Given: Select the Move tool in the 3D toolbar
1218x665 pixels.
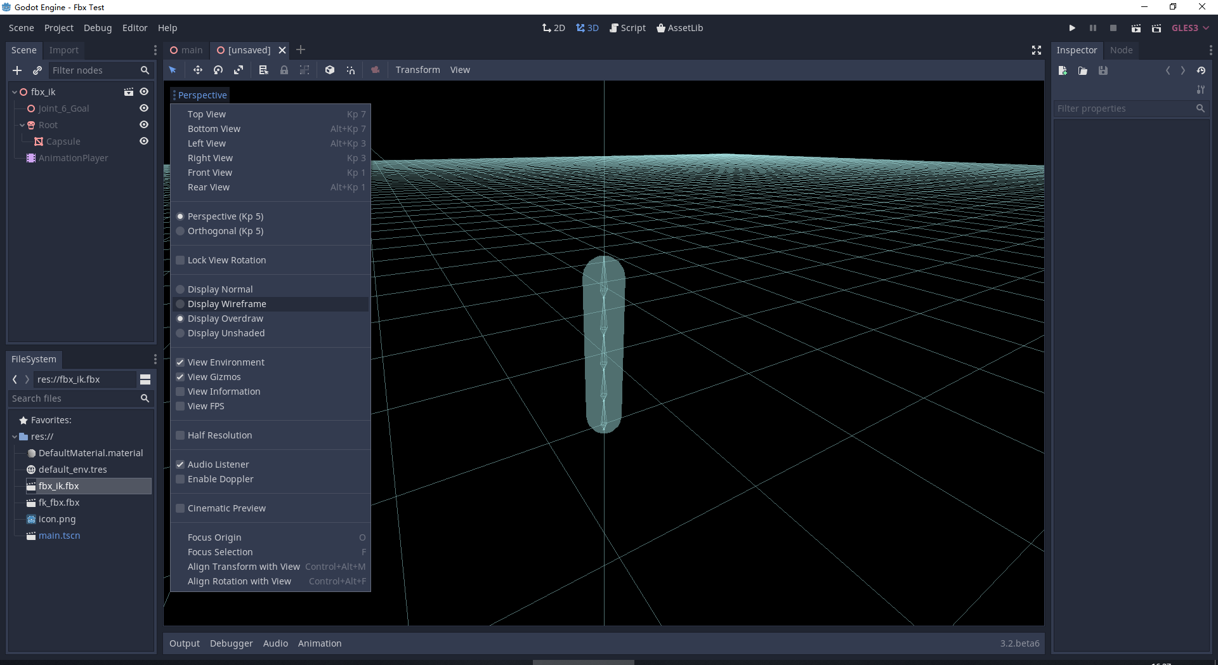Looking at the screenshot, I should [x=197, y=70].
